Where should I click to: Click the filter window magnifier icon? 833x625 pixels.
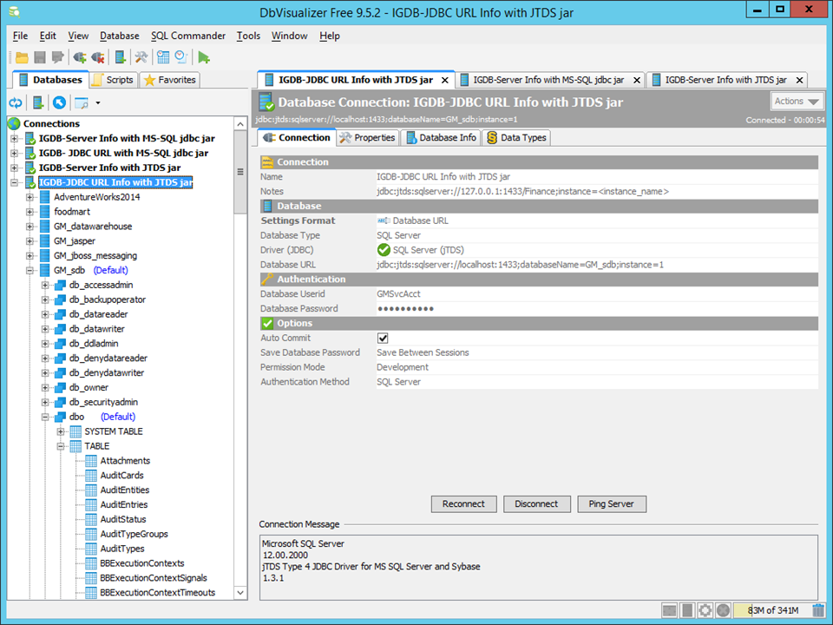[x=82, y=102]
